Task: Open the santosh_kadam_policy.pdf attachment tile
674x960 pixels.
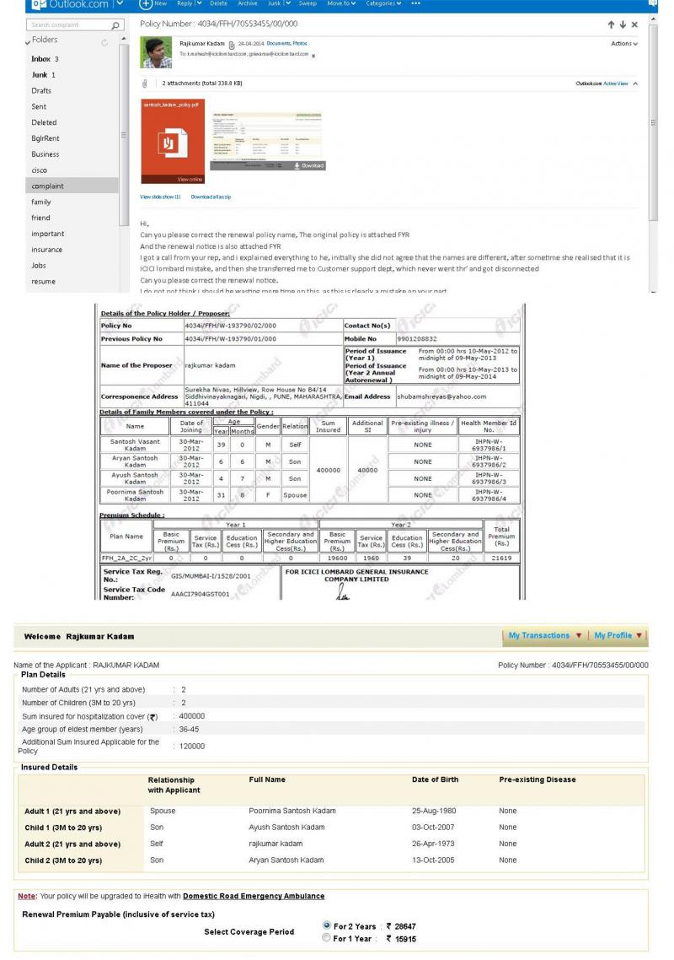Action: coord(173,142)
